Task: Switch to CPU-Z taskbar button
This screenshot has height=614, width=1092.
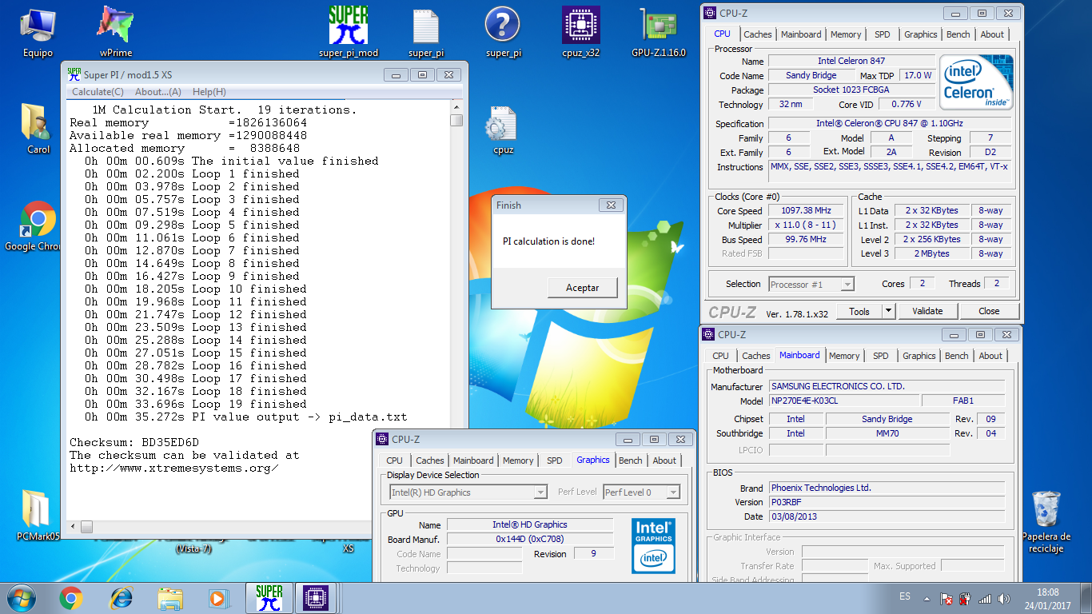Action: (316, 598)
